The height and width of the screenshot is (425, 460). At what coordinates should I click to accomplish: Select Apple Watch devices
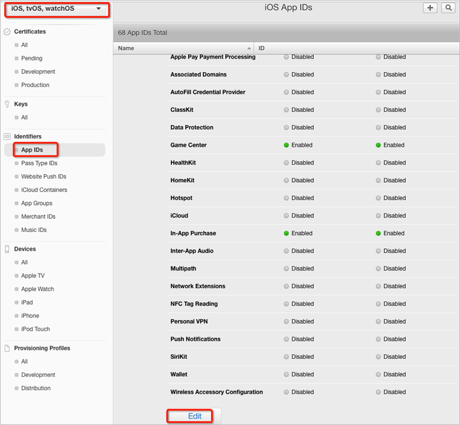point(37,289)
